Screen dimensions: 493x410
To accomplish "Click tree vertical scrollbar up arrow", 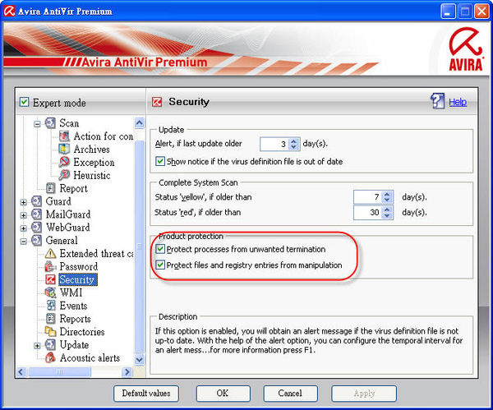I will (x=140, y=122).
